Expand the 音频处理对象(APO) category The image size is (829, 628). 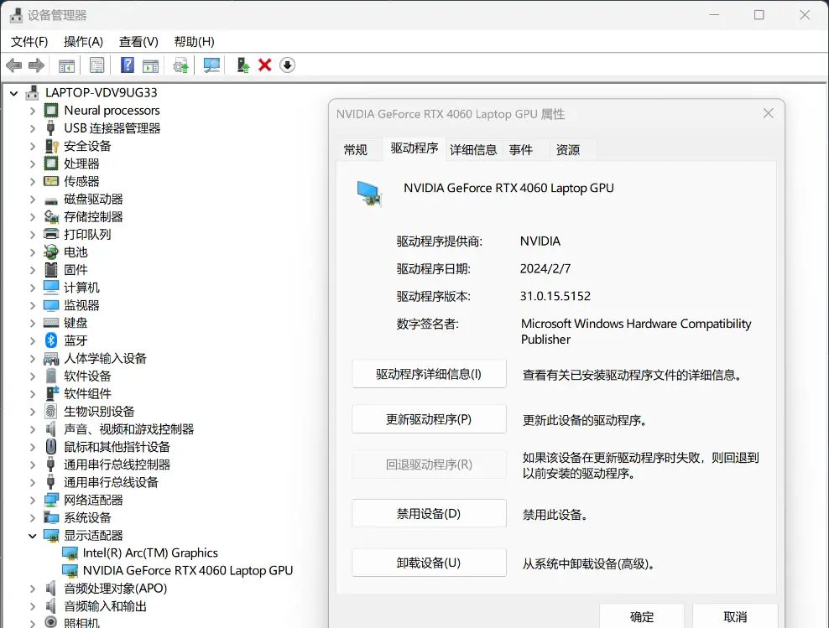[x=33, y=589]
